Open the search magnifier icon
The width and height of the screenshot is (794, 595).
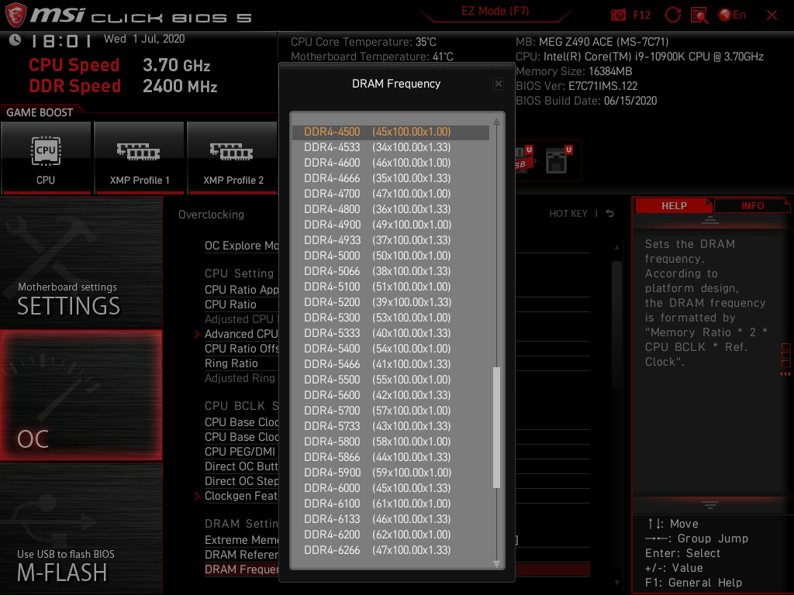[699, 14]
